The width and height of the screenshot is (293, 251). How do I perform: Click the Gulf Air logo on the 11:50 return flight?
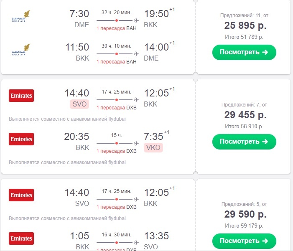click(21, 50)
